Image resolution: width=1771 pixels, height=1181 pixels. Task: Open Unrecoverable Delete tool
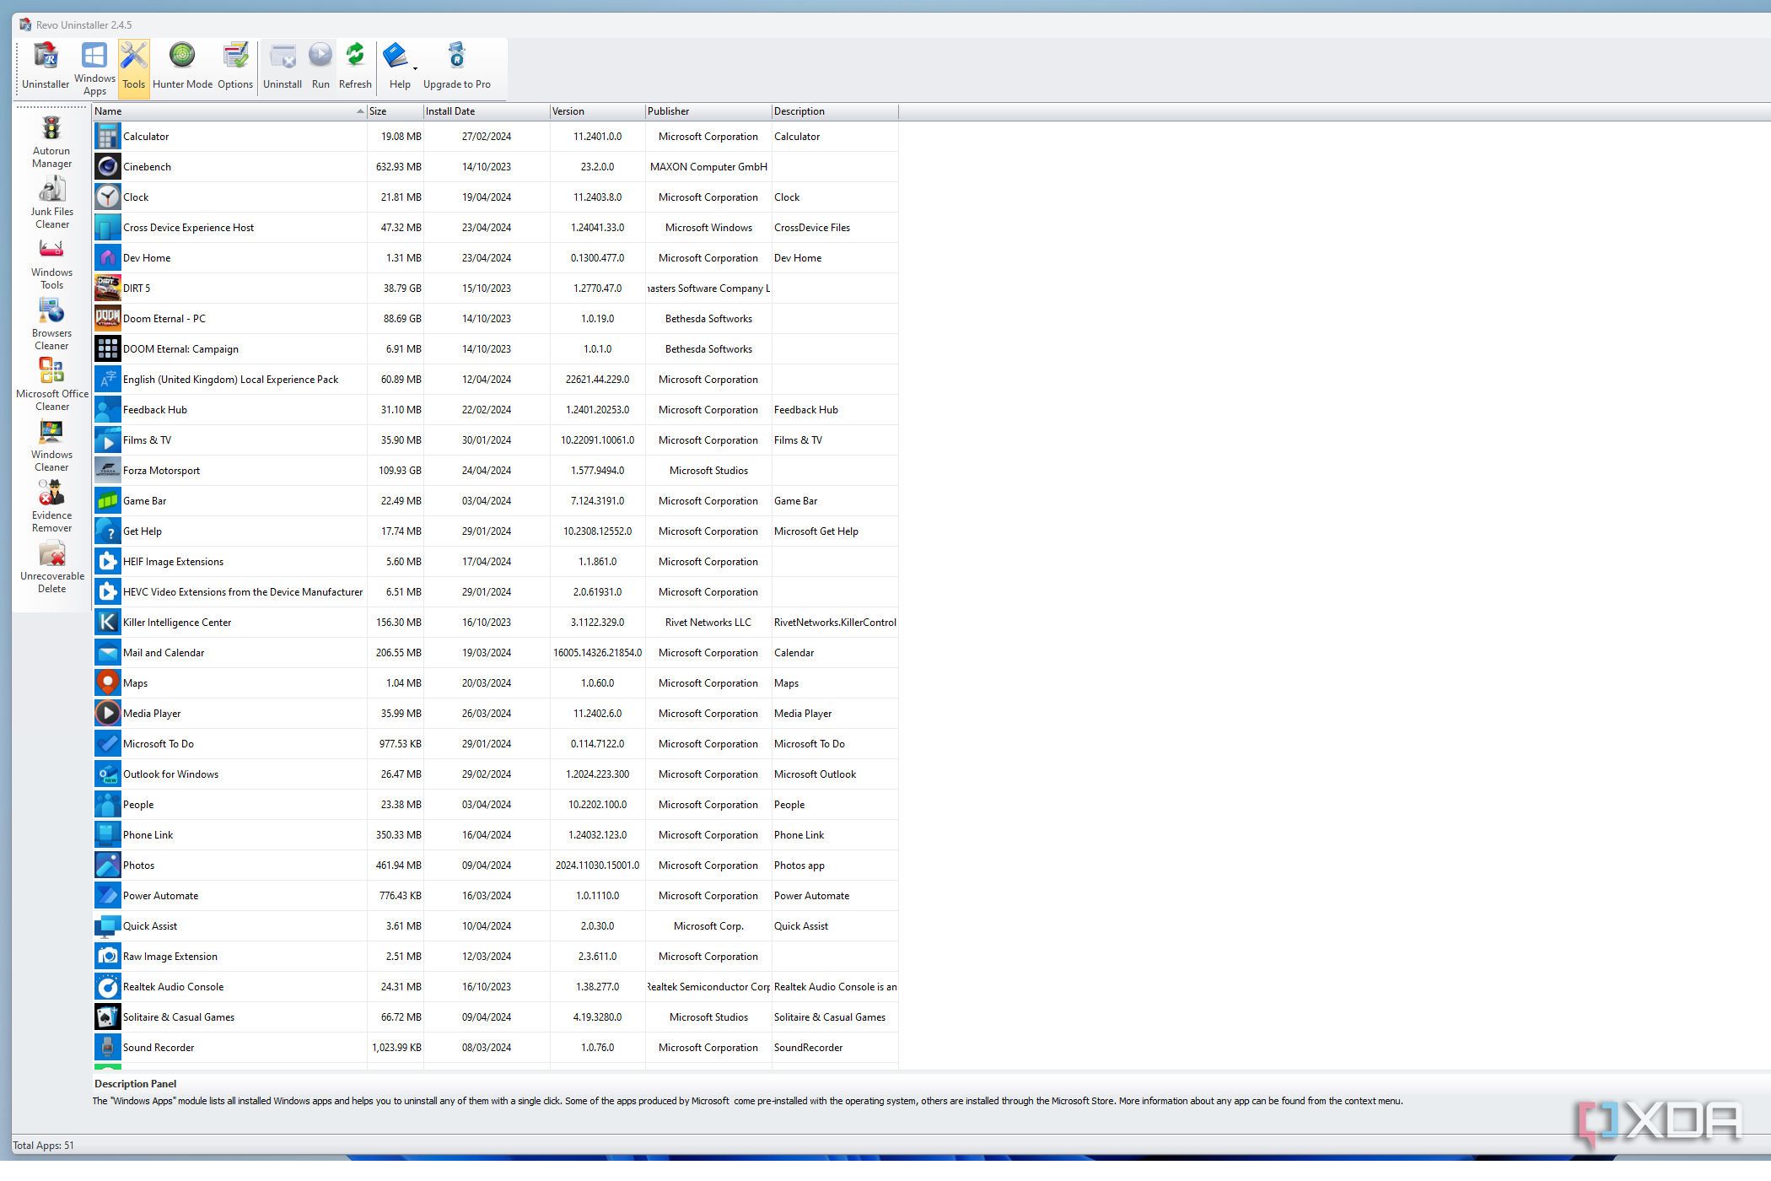[51, 568]
